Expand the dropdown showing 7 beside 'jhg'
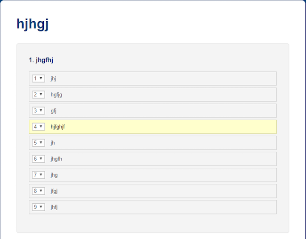 point(39,175)
